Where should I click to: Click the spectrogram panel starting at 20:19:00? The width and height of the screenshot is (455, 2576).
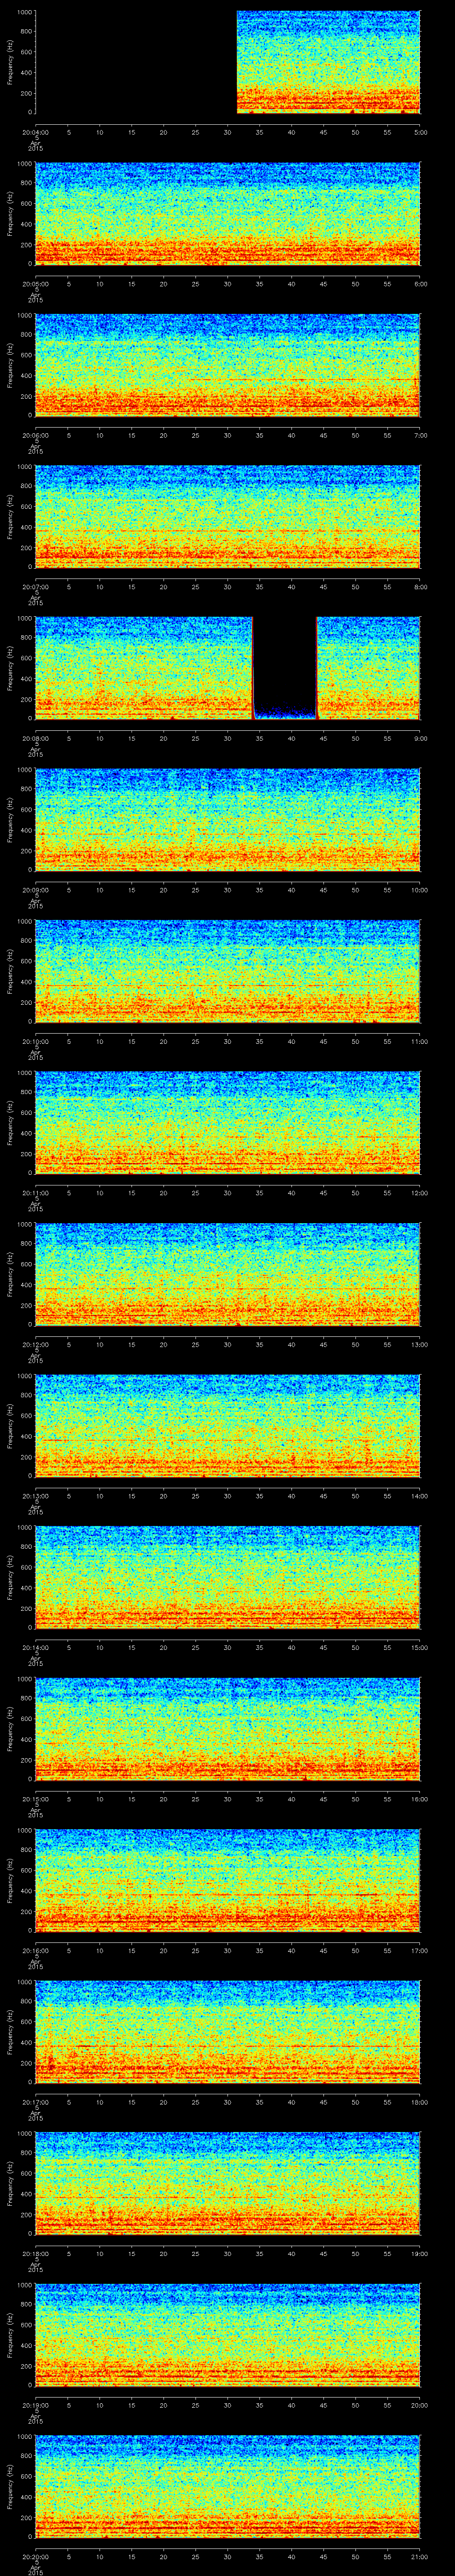tap(228, 2334)
